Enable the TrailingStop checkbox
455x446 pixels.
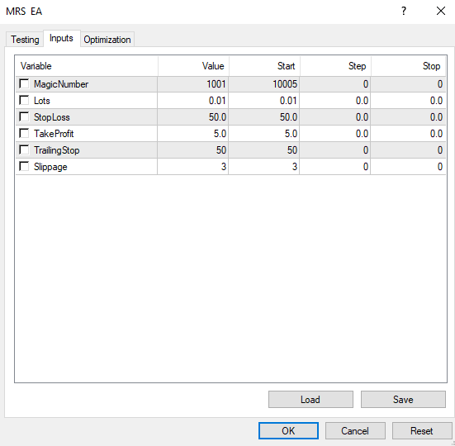click(24, 149)
